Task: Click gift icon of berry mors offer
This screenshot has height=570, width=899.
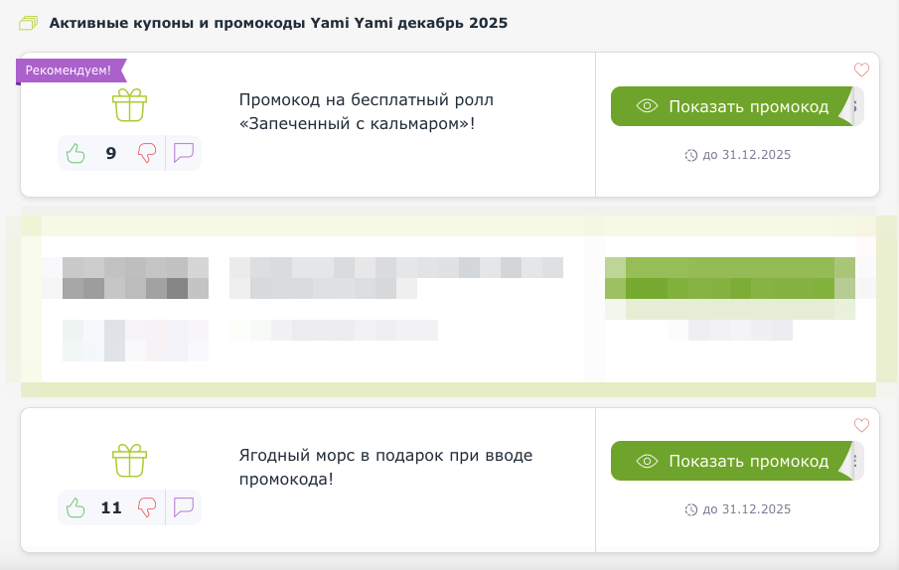Action: point(129,460)
